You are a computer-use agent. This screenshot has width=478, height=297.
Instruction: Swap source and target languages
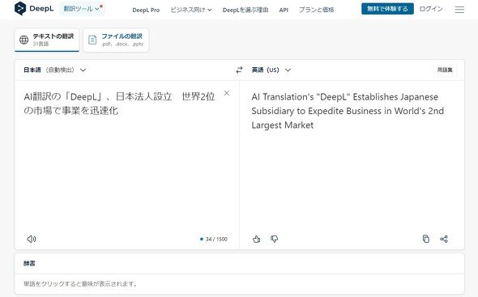(x=239, y=70)
